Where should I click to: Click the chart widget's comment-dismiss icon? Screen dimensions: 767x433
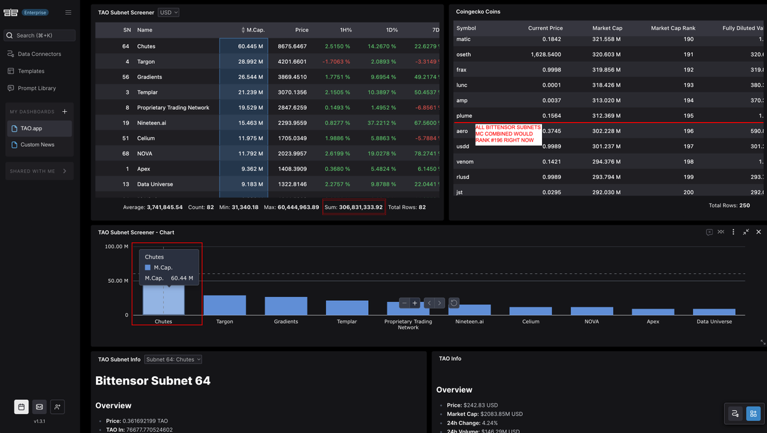click(709, 232)
